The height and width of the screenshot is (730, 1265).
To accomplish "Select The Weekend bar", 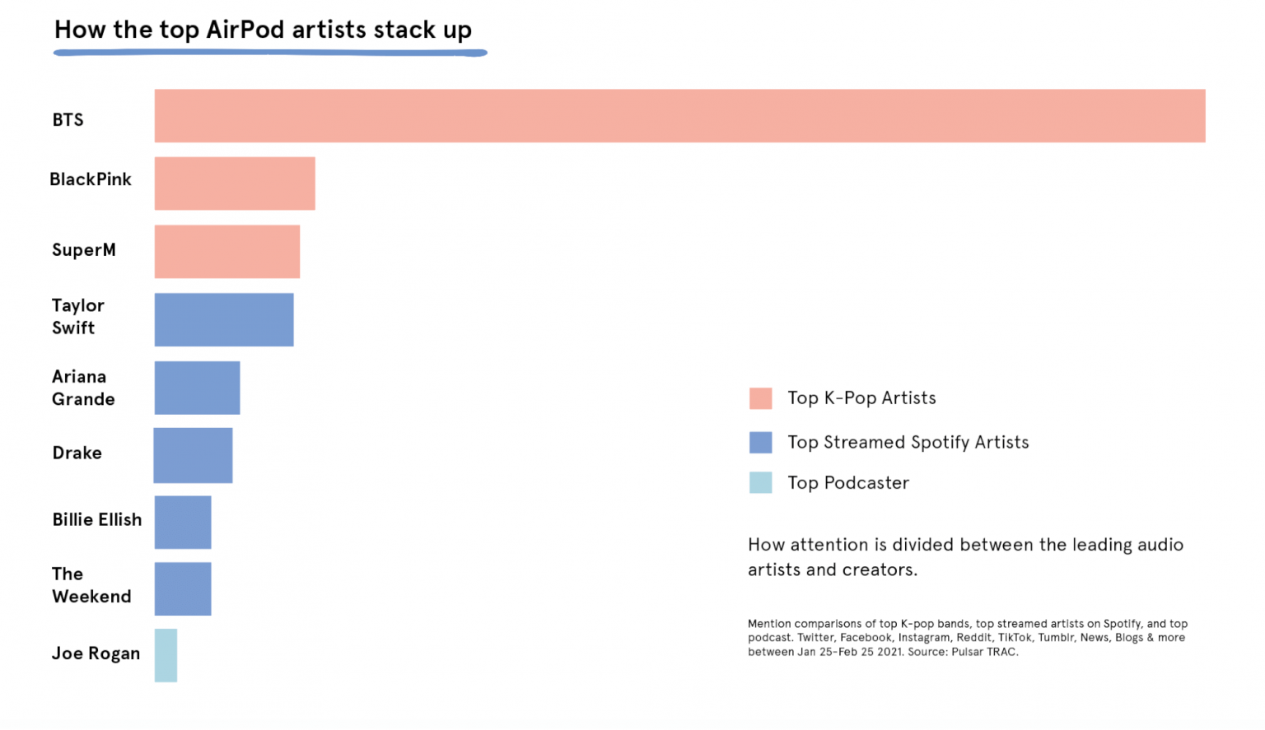I will click(x=183, y=589).
